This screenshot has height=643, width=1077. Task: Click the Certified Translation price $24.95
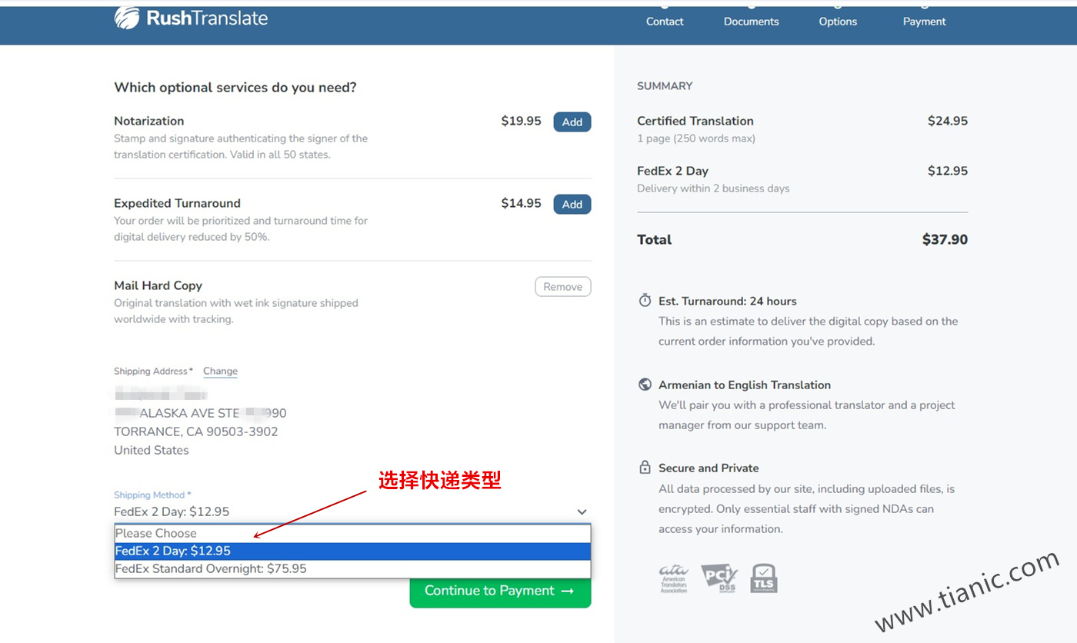948,121
